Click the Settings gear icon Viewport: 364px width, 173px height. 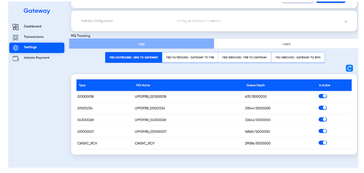click(15, 47)
